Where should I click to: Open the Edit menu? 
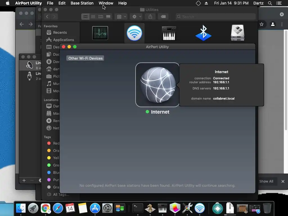pos(62,3)
